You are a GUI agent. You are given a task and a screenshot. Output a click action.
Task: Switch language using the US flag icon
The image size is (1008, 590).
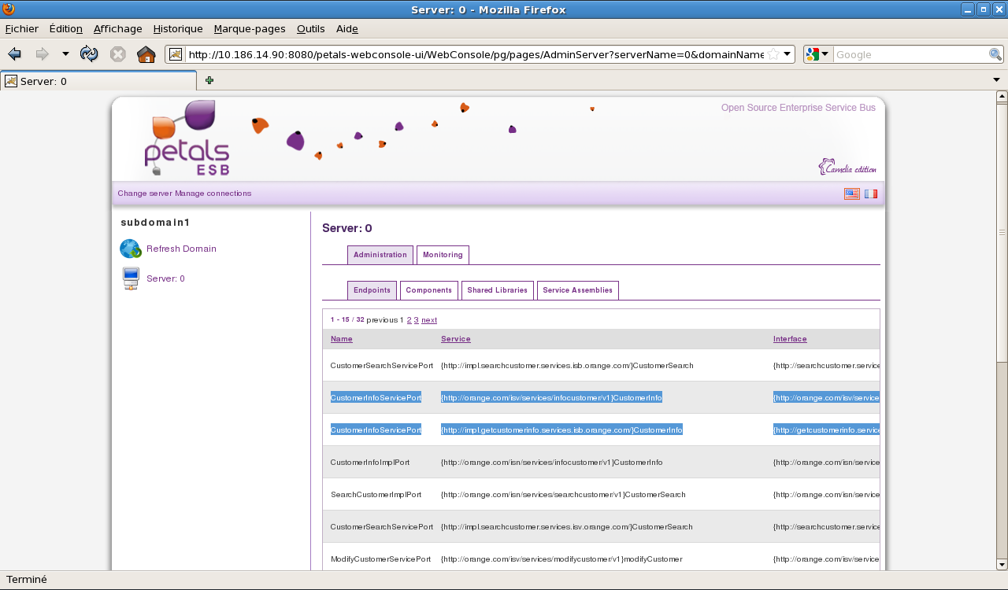[851, 194]
